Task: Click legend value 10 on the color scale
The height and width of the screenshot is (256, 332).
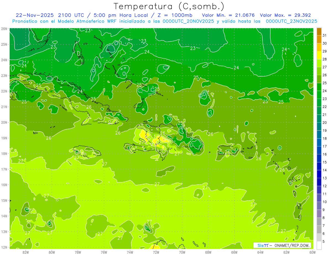Action: pyautogui.click(x=325, y=202)
